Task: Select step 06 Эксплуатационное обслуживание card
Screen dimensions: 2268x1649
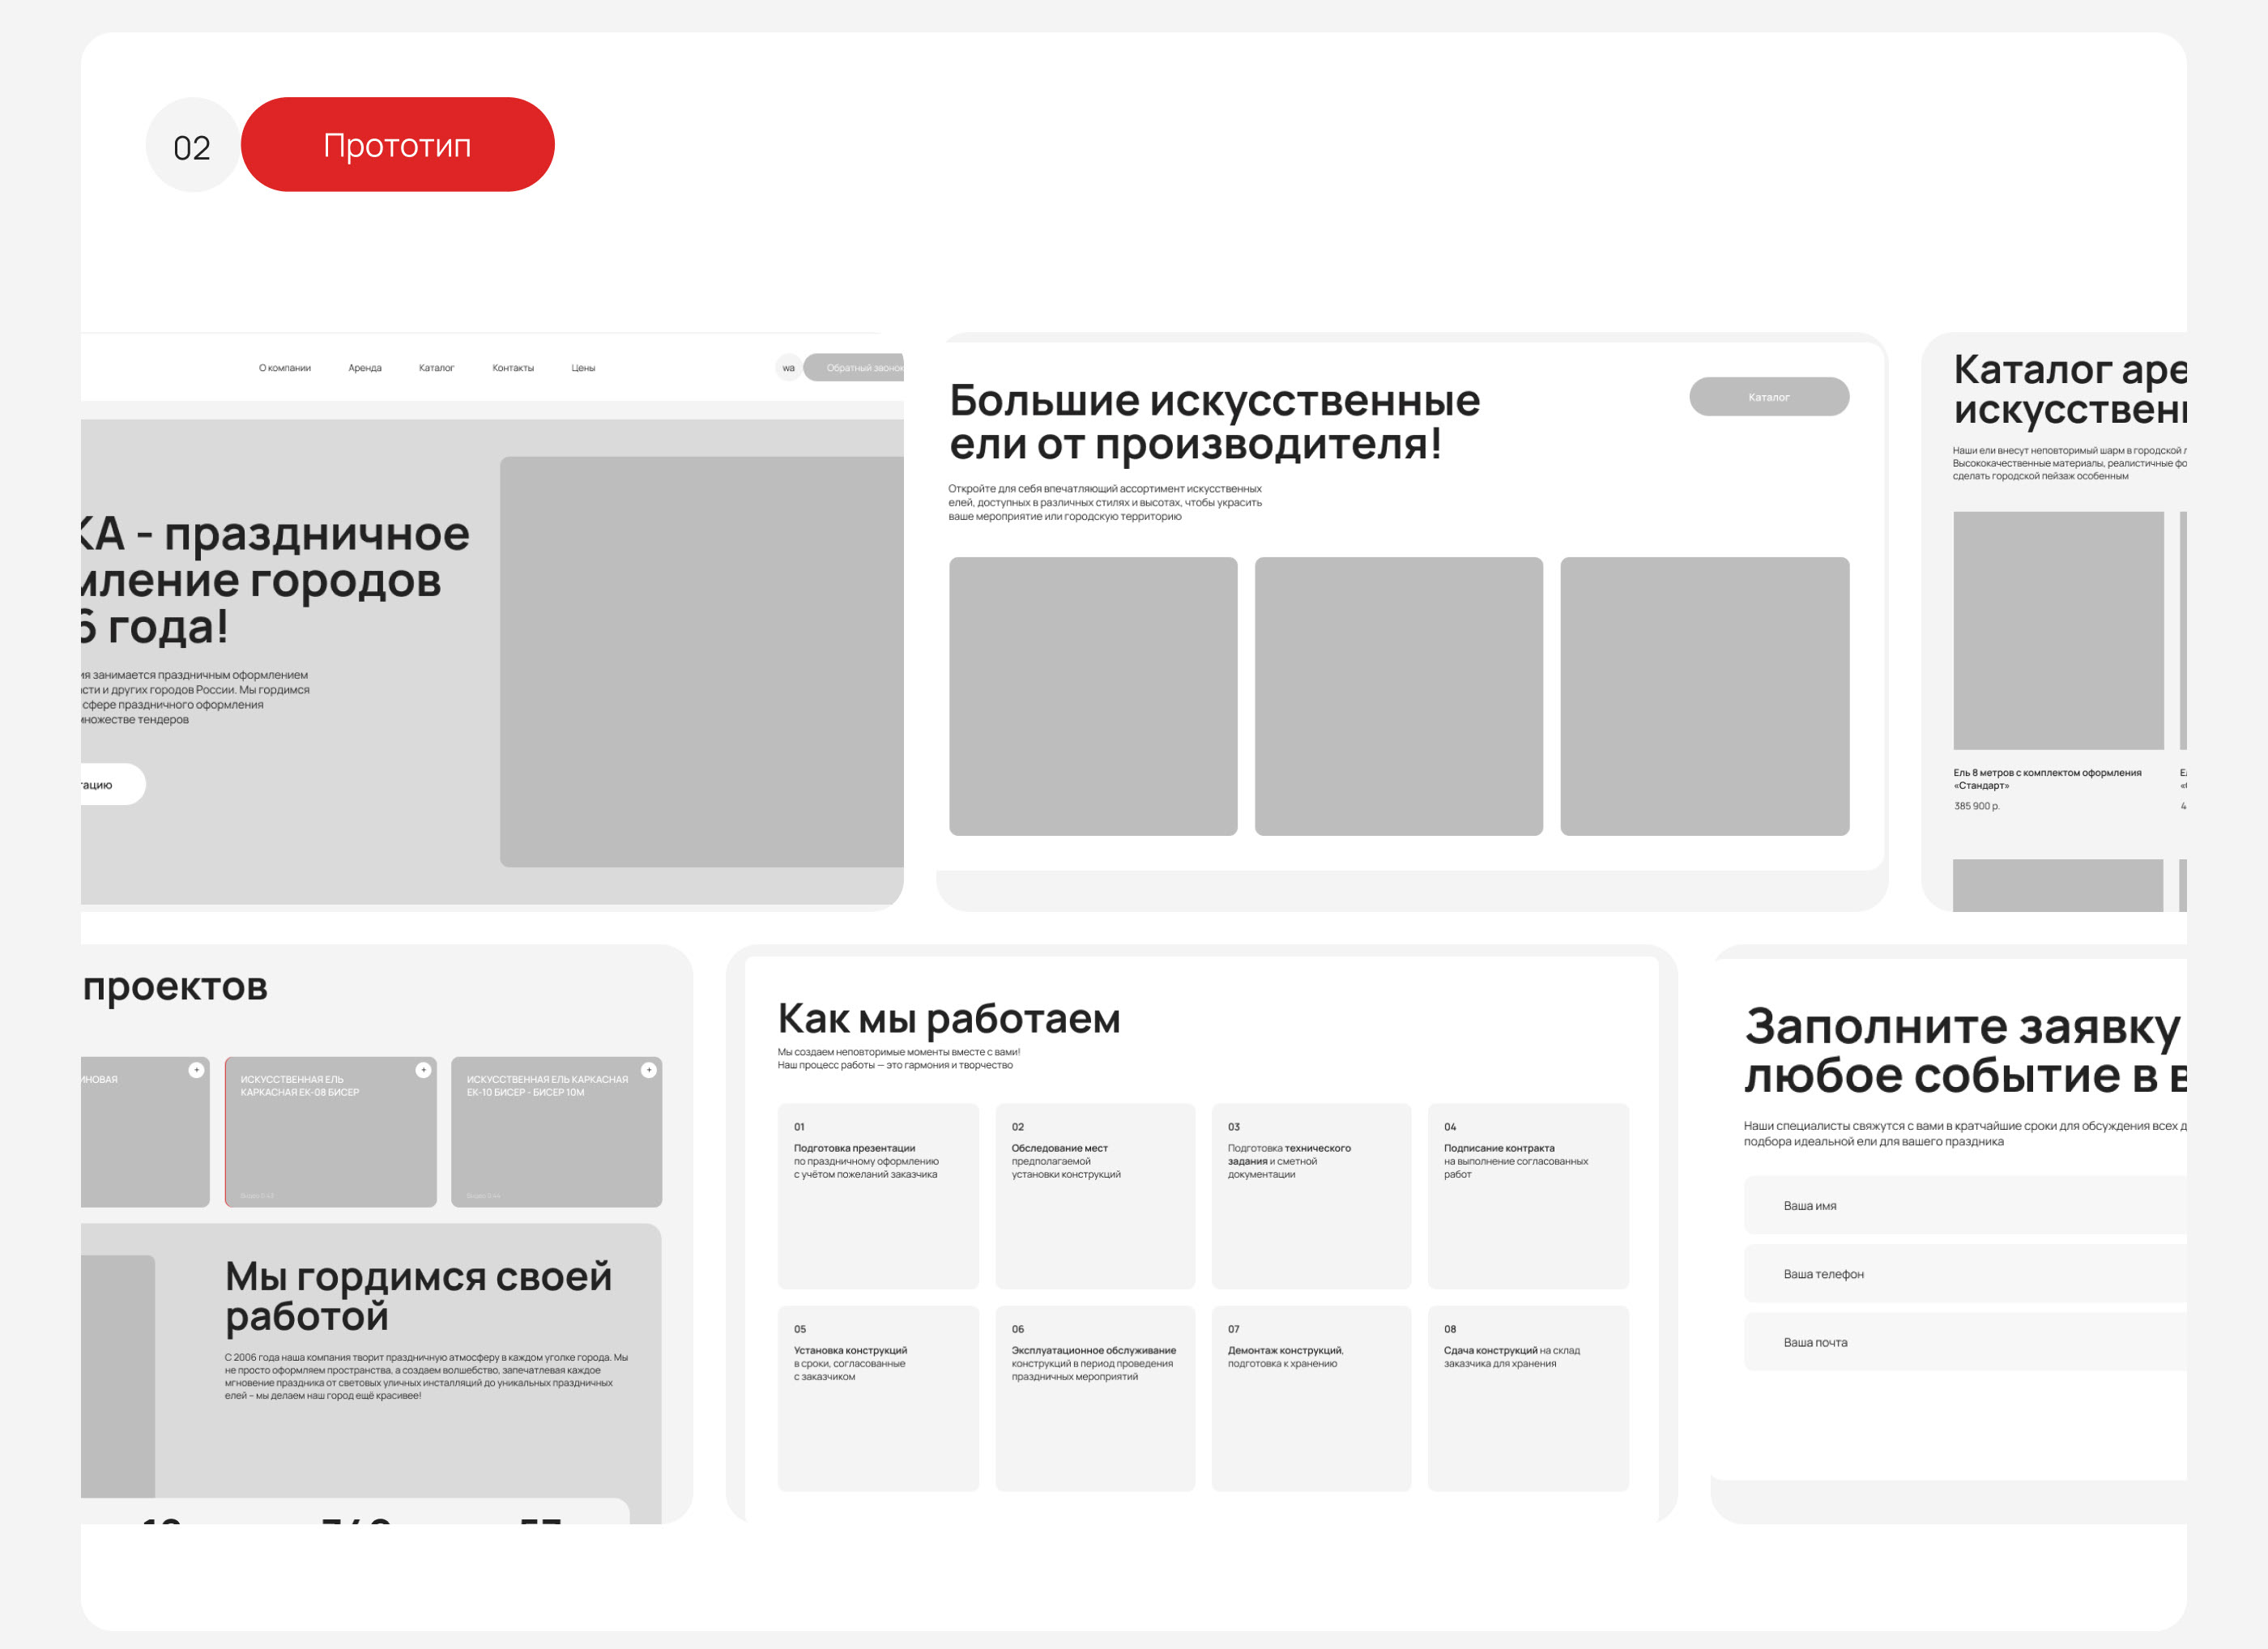Action: (x=1095, y=1397)
